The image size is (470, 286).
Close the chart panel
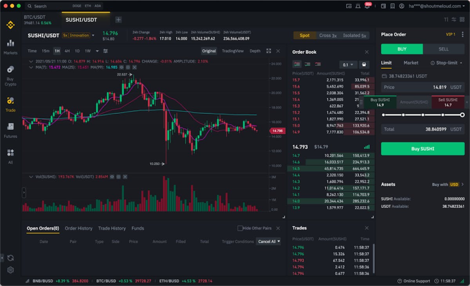[x=278, y=51]
